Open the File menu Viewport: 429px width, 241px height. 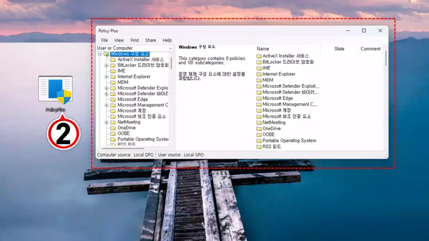click(104, 40)
